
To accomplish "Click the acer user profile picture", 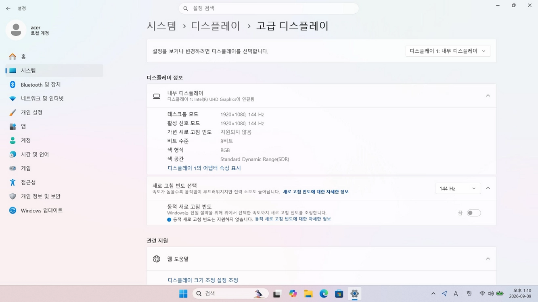I will coord(16,30).
